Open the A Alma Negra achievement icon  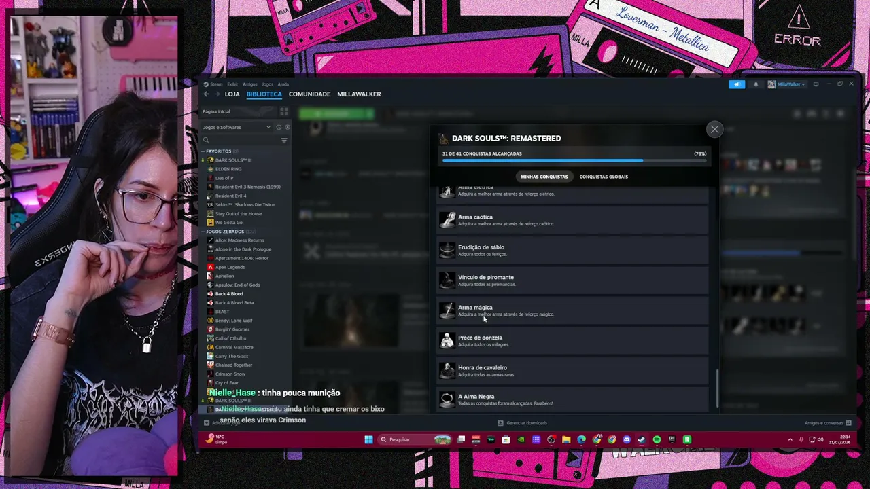tap(447, 399)
